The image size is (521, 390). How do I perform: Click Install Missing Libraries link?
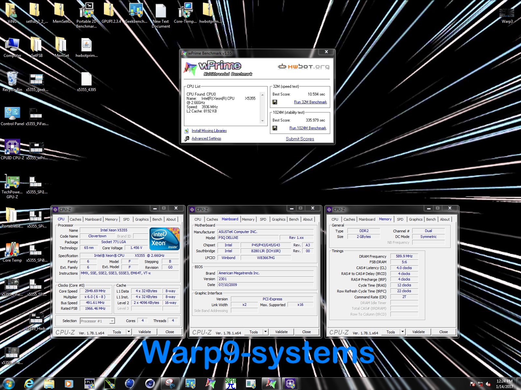[209, 131]
